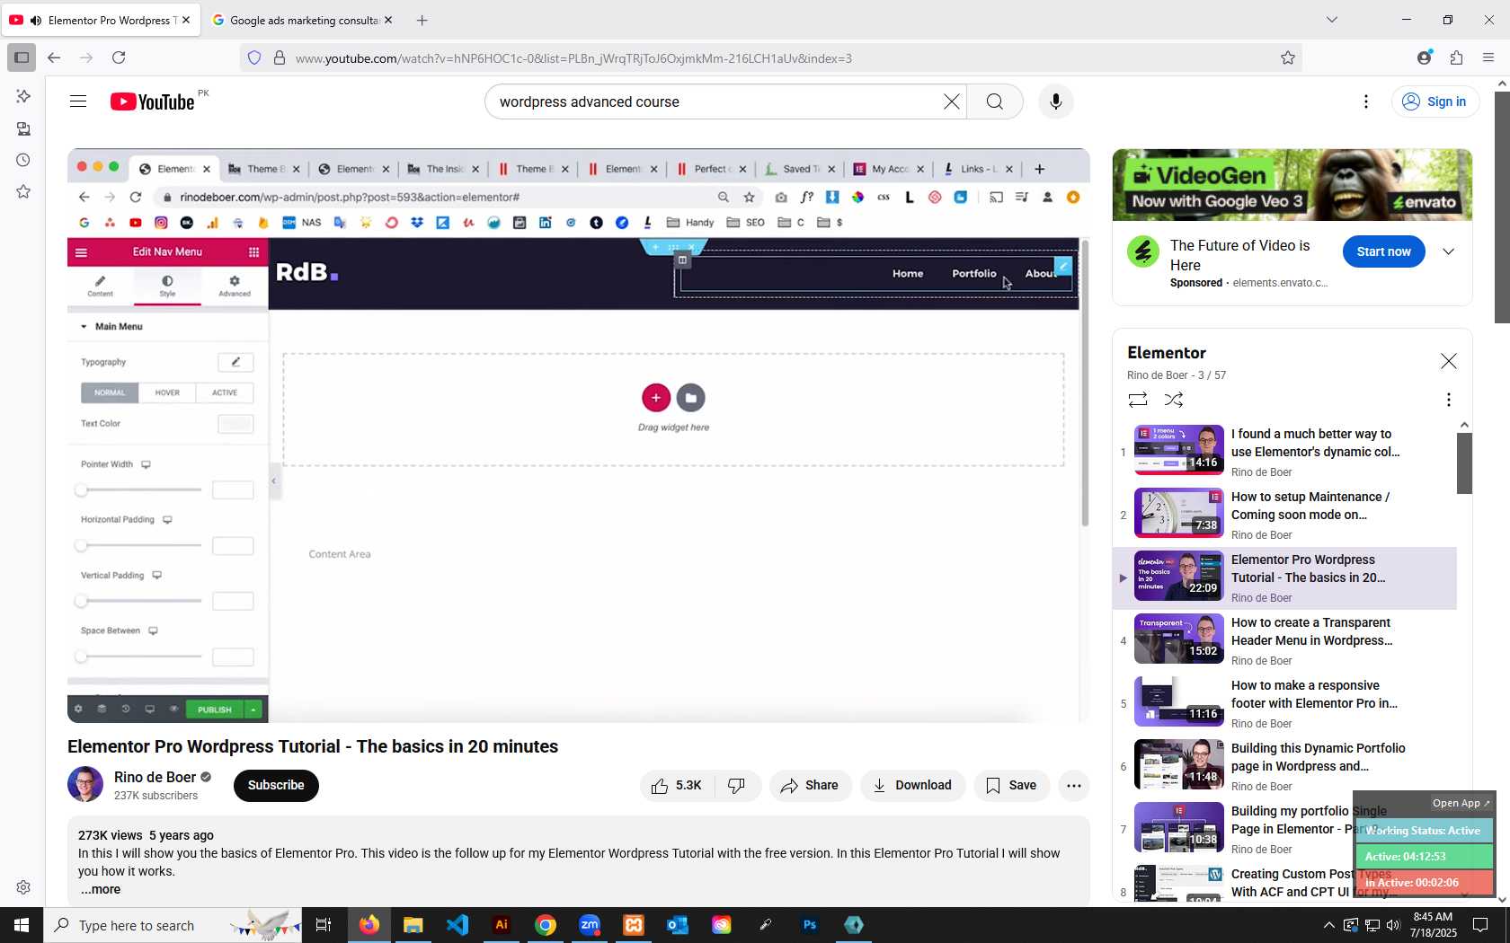Save the video to a playlist
Viewport: 1510px width, 943px height.
pos(1011,786)
